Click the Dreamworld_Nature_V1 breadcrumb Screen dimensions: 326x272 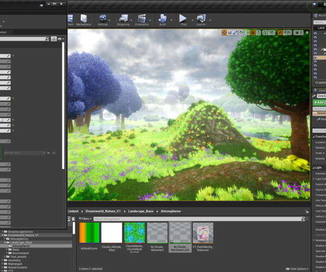pyautogui.click(x=103, y=211)
